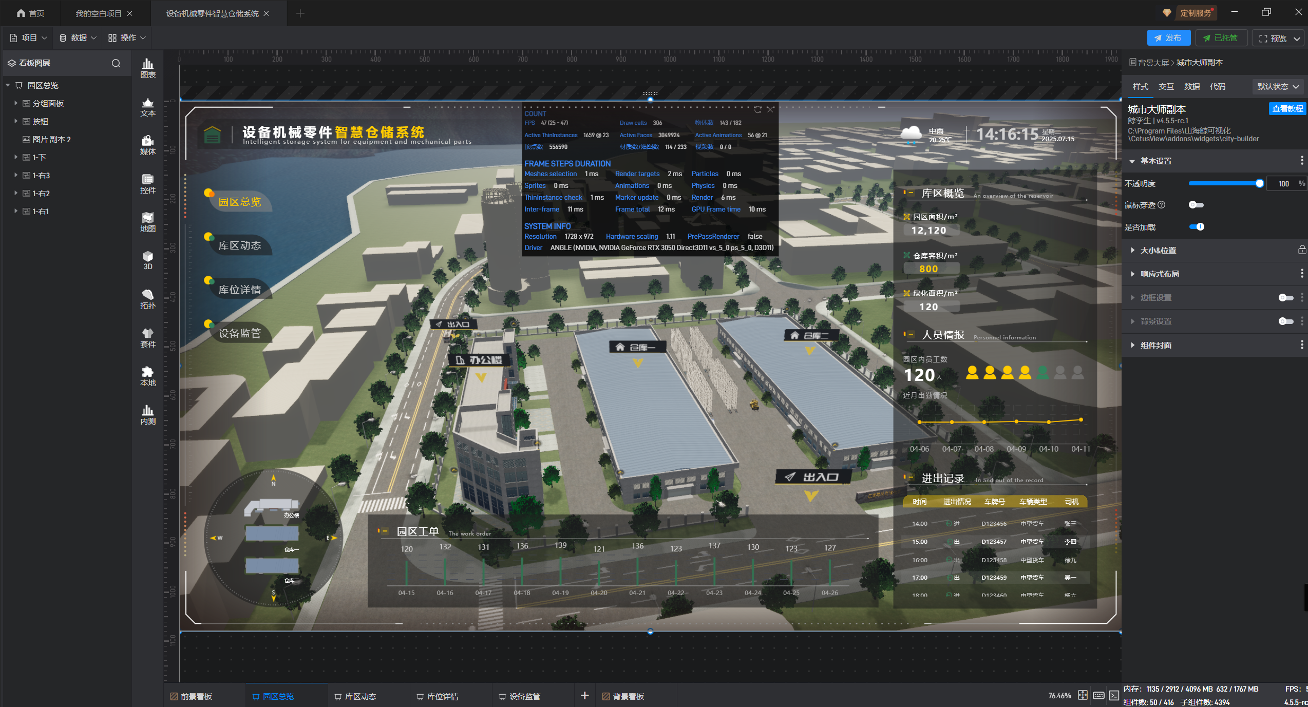Open more options for 响应式布局
This screenshot has width=1308, height=707.
tap(1302, 274)
